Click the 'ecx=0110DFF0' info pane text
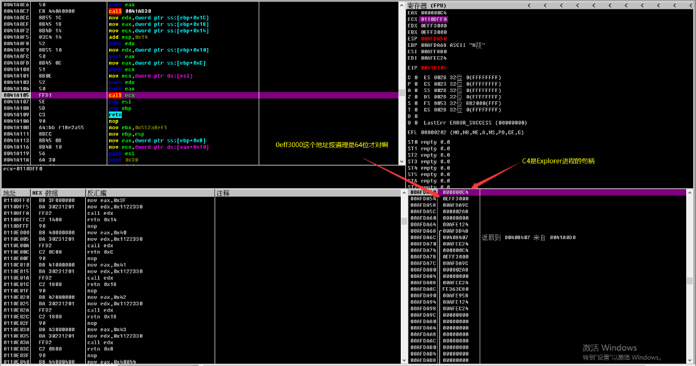 (x=23, y=169)
